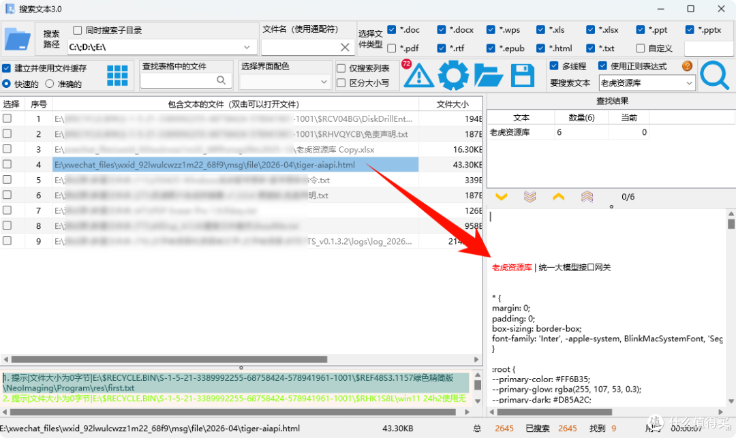736x438 pixels.
Task: Click magnifier in table file search box
Action: pos(221,80)
